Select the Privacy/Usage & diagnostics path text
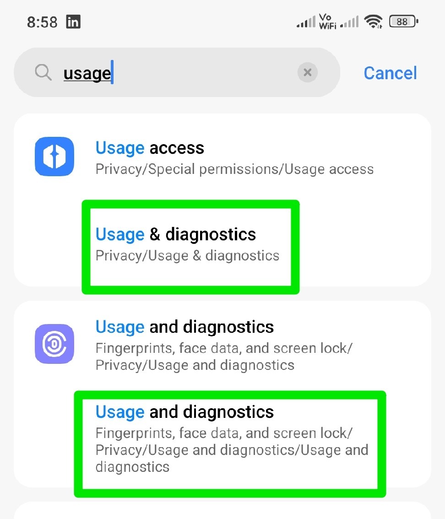445x519 pixels. (x=188, y=255)
